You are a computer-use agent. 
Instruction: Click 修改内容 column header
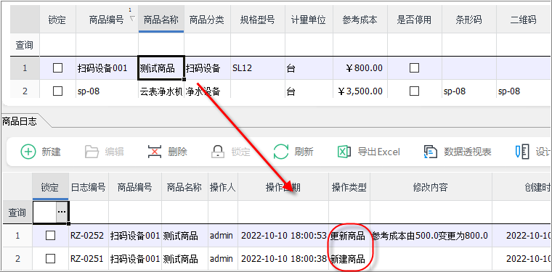(x=430, y=187)
